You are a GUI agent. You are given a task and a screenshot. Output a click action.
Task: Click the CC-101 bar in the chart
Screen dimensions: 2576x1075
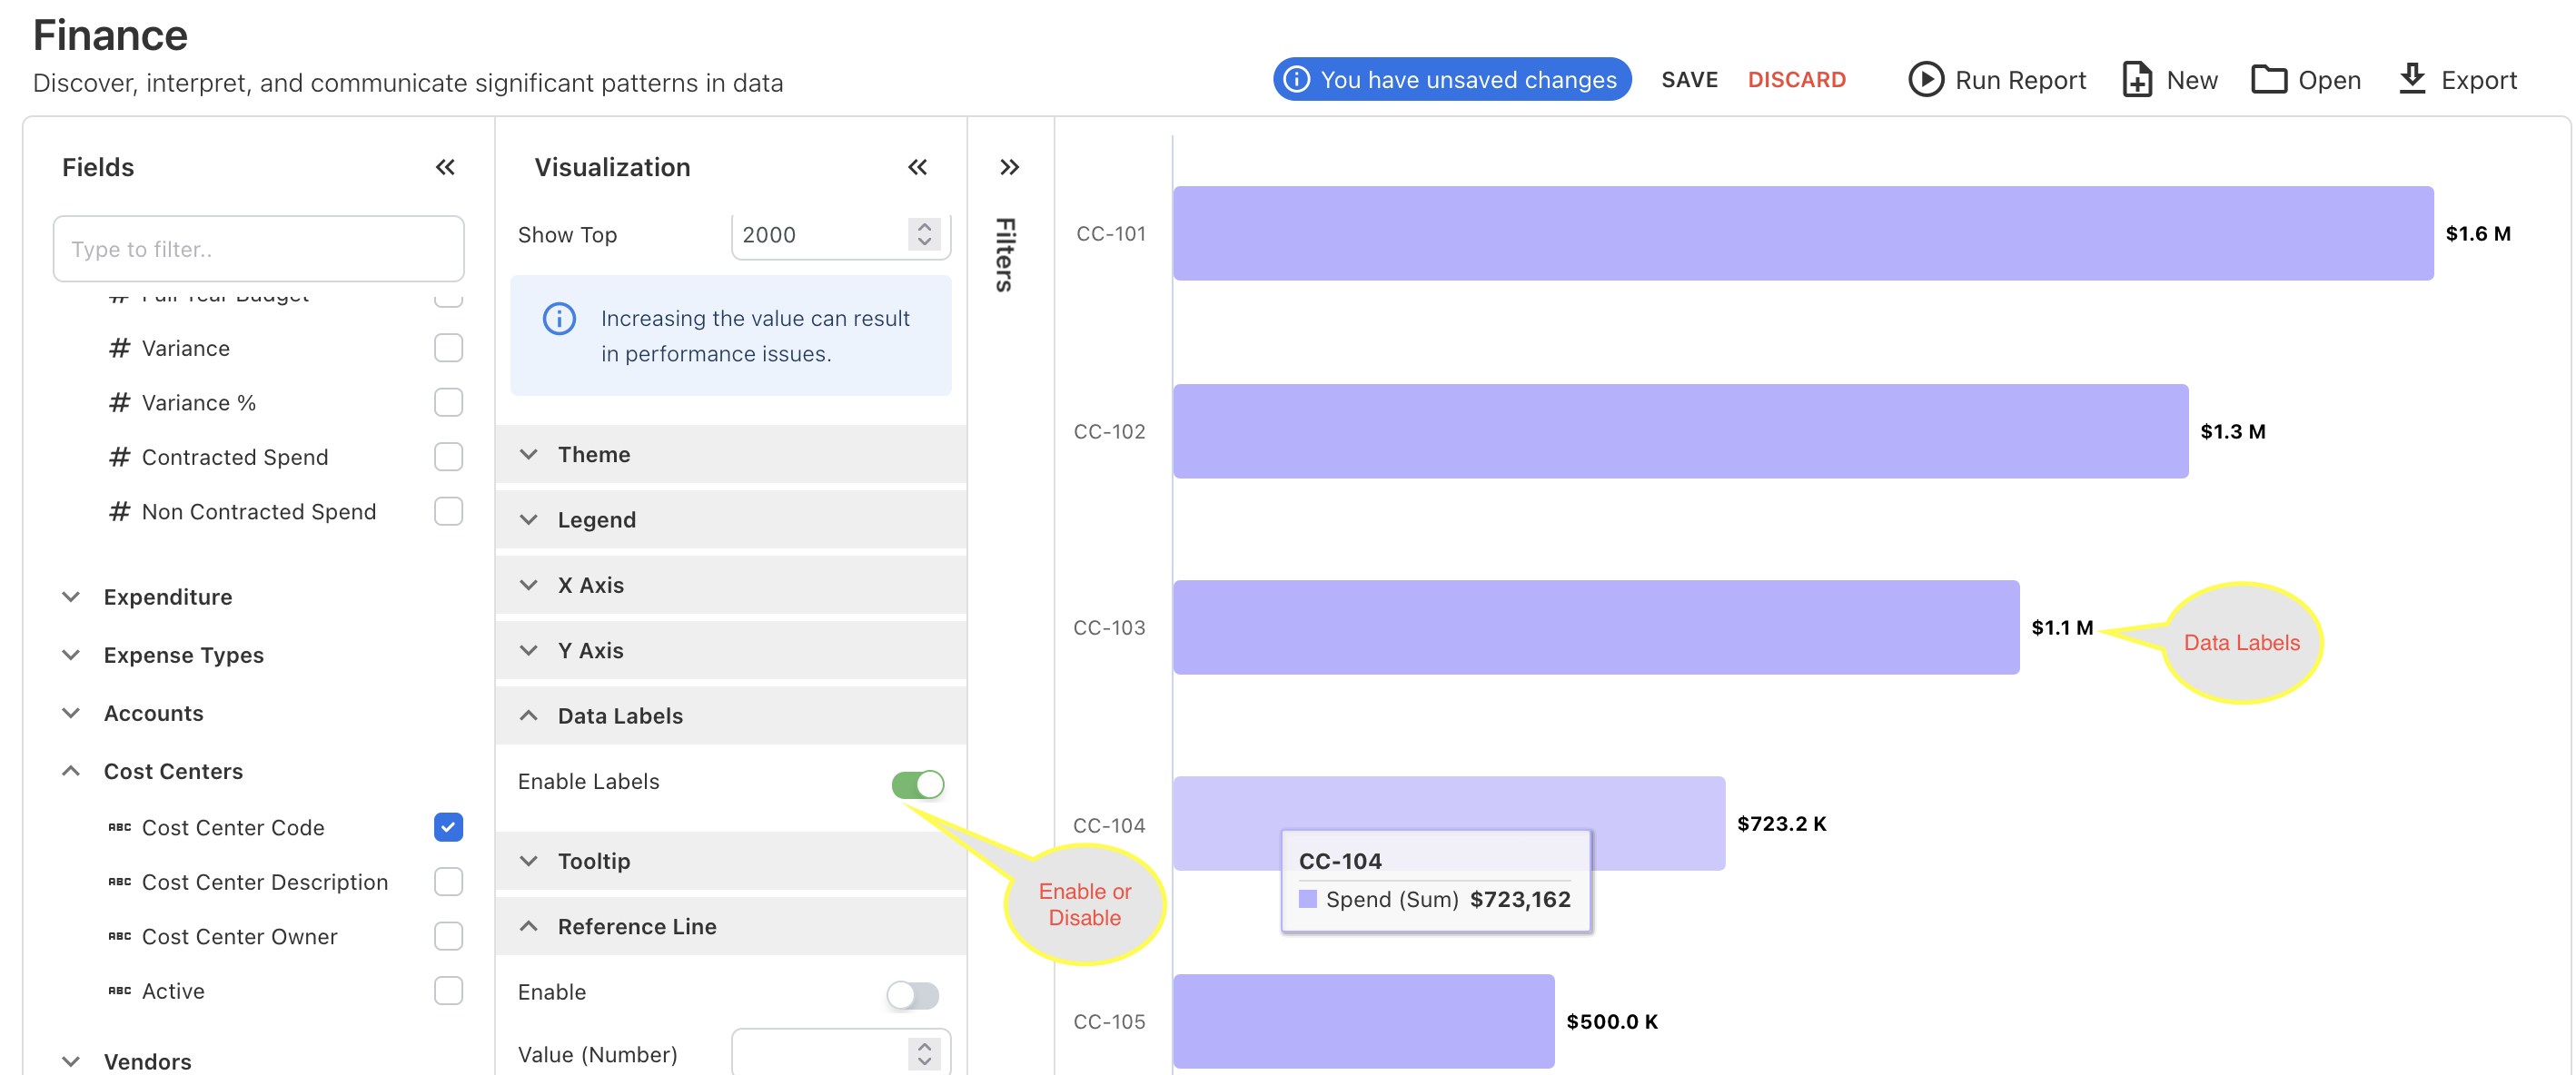pos(1802,233)
